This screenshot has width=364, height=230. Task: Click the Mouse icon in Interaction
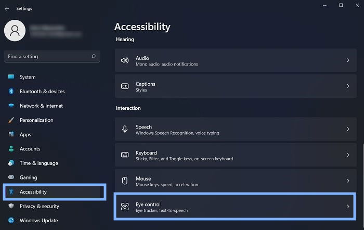click(x=125, y=181)
